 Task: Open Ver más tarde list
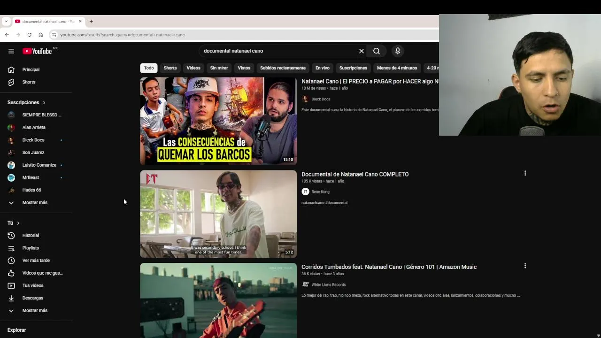point(36,261)
